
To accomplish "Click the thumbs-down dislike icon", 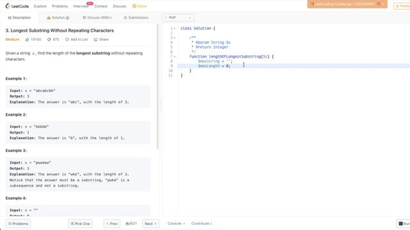I will (49, 40).
